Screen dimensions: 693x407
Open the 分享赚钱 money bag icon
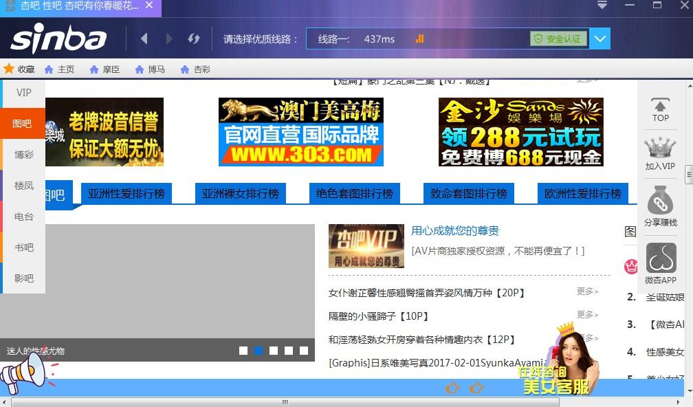pos(660,206)
